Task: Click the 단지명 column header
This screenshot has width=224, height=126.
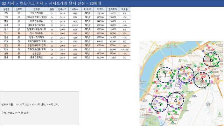Action: [x=36, y=9]
